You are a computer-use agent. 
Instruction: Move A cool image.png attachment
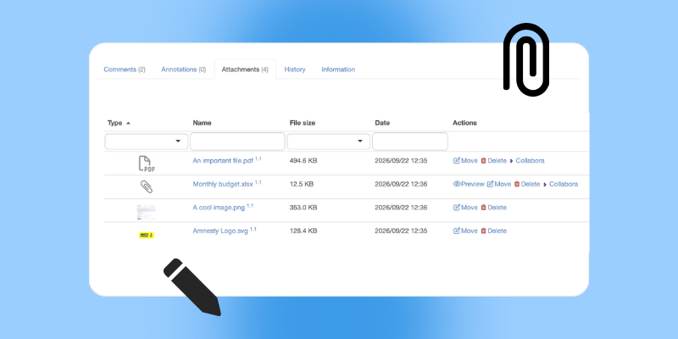465,208
